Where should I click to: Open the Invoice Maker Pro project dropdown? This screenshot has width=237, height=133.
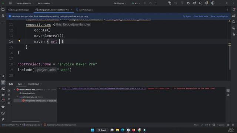coord(25,3)
